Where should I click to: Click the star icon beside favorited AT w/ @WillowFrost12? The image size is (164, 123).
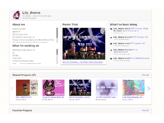(x=111, y=50)
